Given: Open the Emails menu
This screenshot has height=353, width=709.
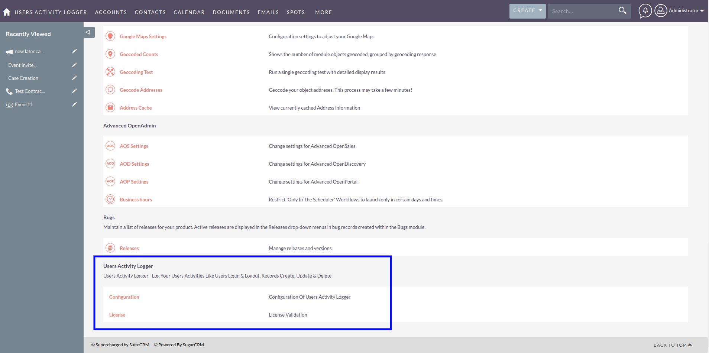Looking at the screenshot, I should (268, 12).
